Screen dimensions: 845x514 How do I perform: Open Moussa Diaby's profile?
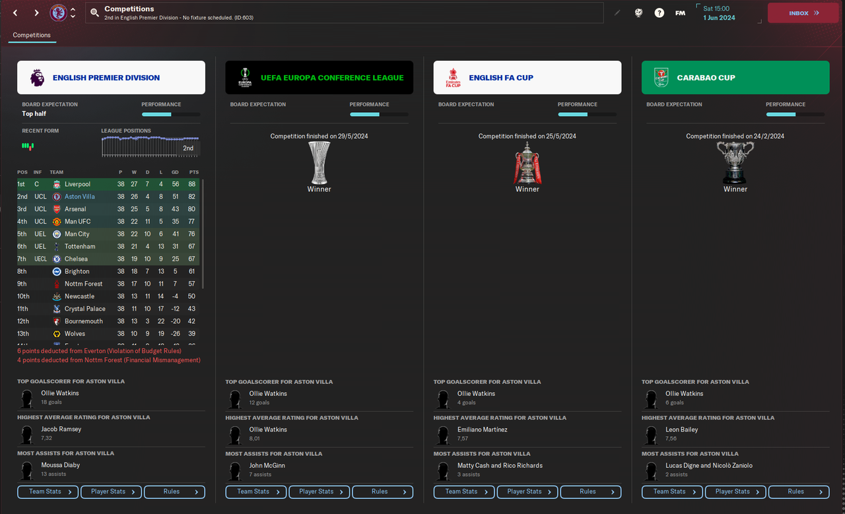[x=61, y=465]
